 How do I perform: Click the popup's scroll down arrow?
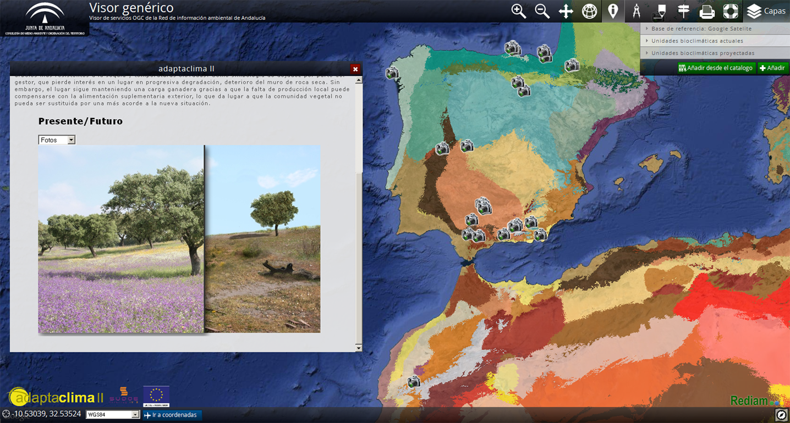click(x=359, y=348)
